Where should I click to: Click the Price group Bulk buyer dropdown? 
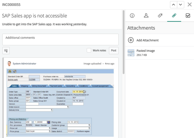tap(38, 131)
